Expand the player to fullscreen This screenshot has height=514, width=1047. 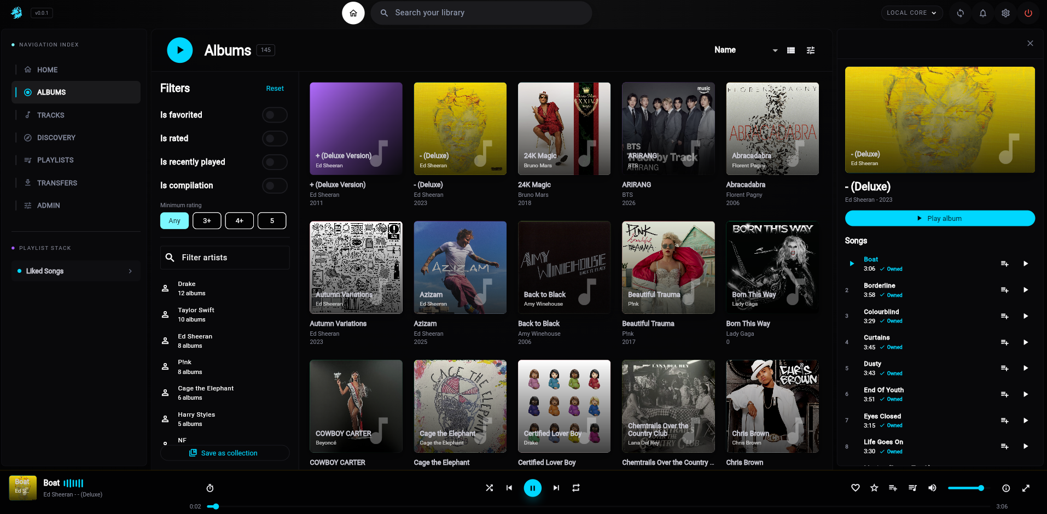coord(1026,488)
